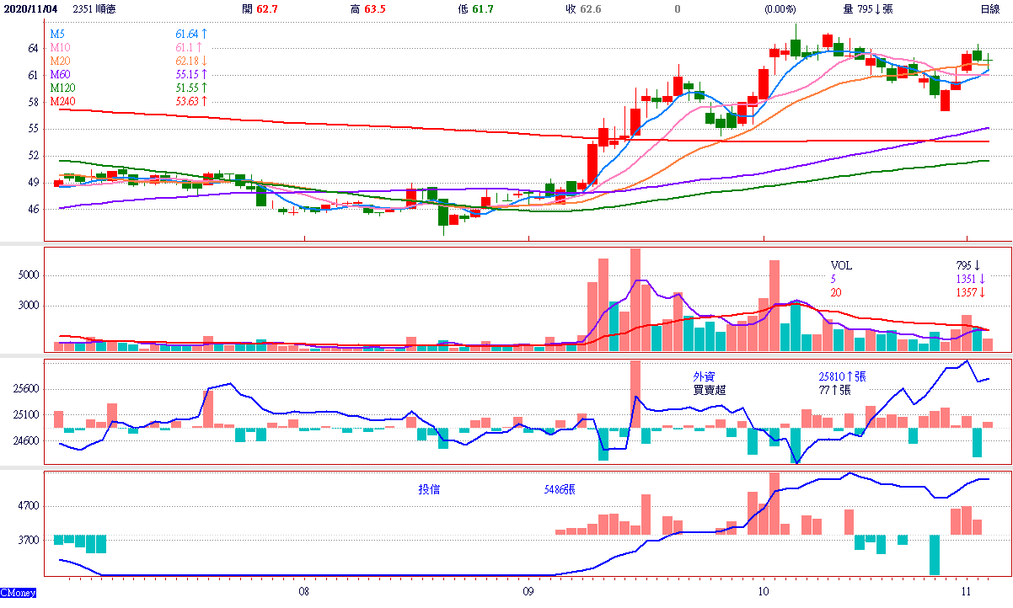Select the M60 moving average legend
The height and width of the screenshot is (608, 1013).
click(x=59, y=75)
